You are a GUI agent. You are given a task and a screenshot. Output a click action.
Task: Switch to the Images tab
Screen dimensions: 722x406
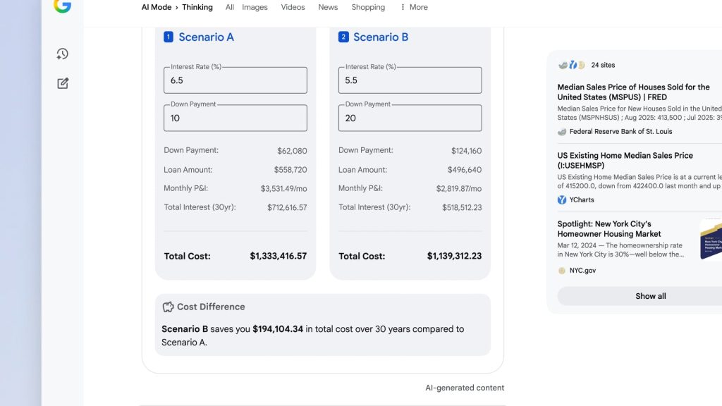255,7
